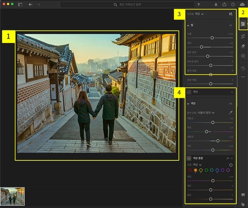Click the back navigation arrow
The image size is (248, 208).
click(x=31, y=4)
